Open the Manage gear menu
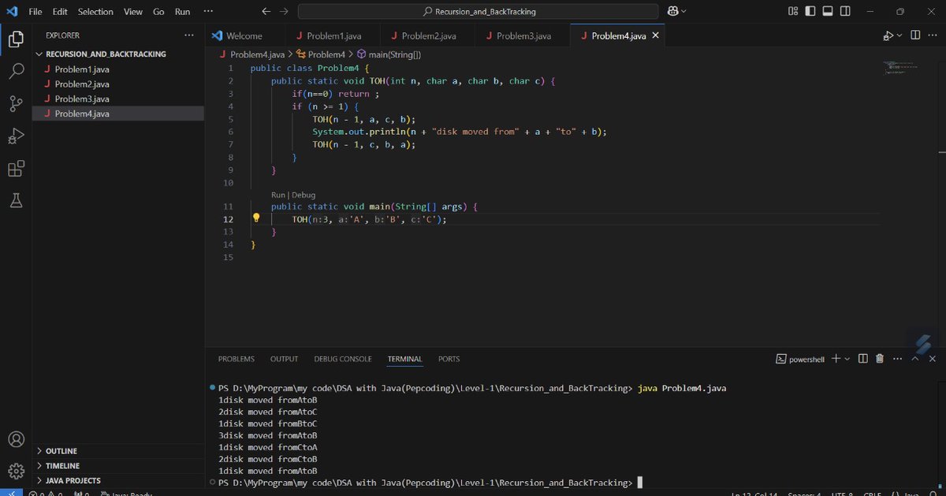 tap(16, 471)
